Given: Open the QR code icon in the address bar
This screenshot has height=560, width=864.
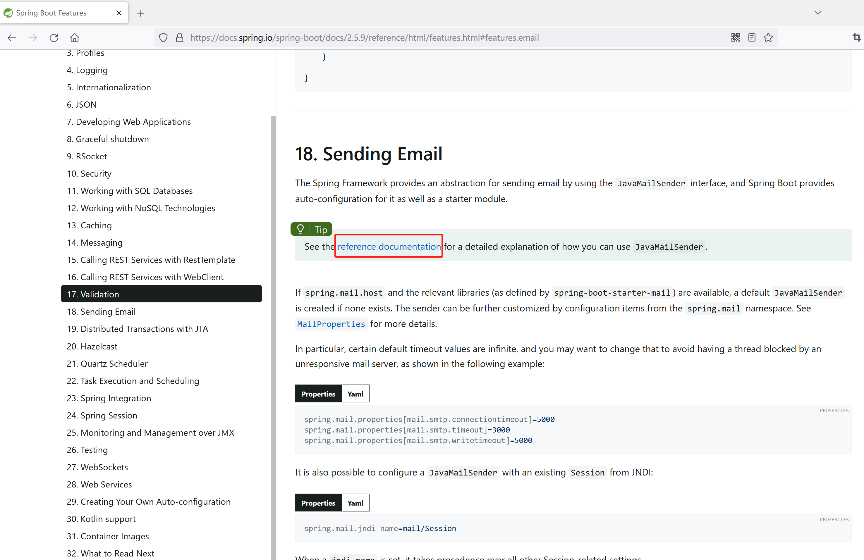Looking at the screenshot, I should click(x=736, y=37).
